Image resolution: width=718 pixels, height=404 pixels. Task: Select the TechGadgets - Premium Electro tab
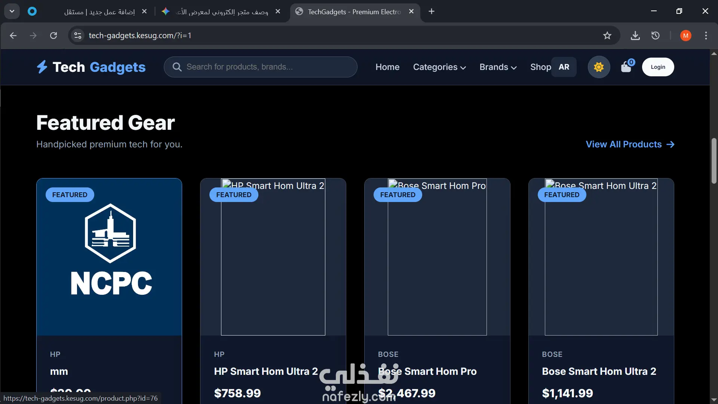[x=354, y=12]
